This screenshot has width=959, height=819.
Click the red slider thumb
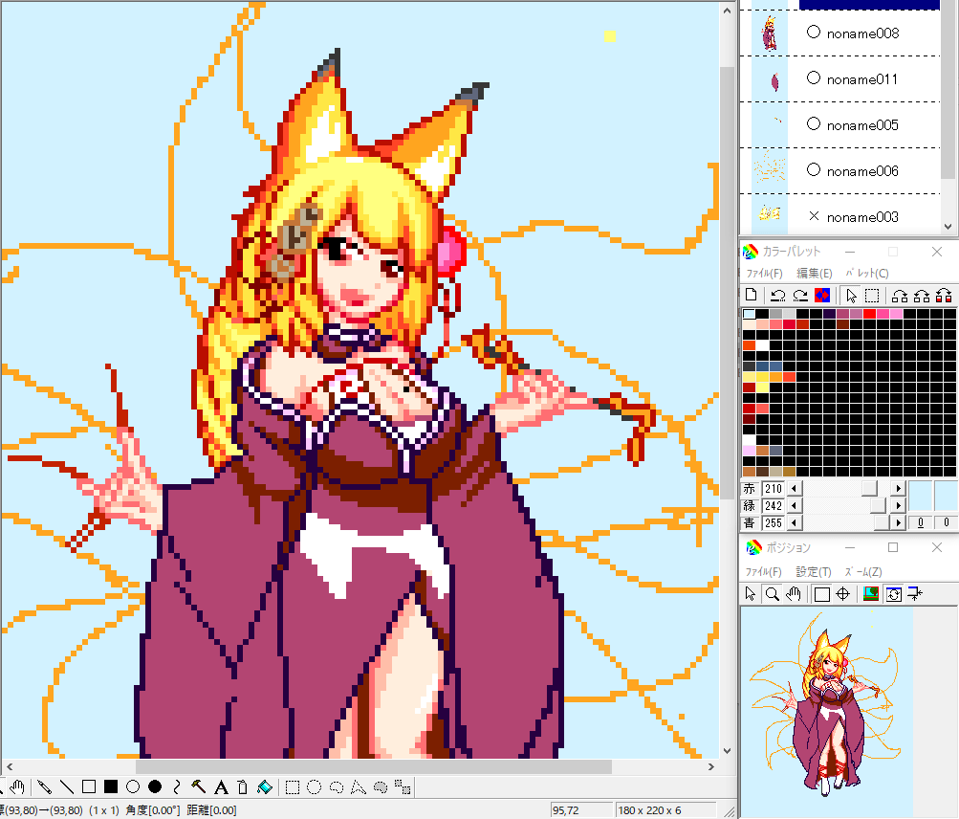(869, 488)
